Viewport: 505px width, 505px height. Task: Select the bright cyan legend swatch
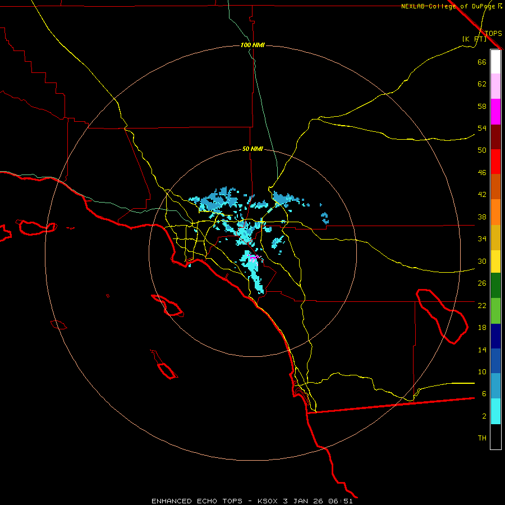coord(495,411)
